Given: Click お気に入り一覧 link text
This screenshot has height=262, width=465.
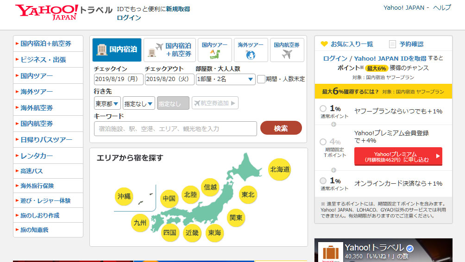Looking at the screenshot, I should (352, 44).
